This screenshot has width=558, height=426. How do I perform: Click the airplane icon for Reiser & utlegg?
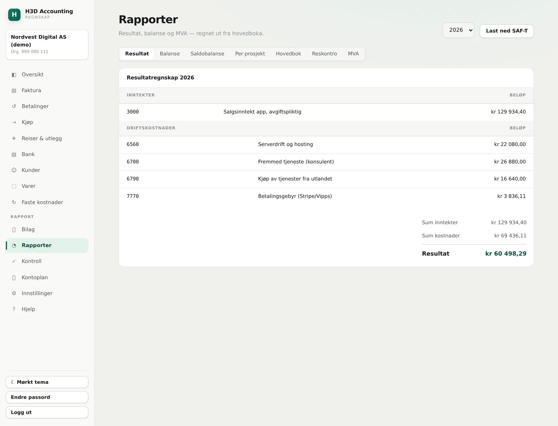(14, 138)
